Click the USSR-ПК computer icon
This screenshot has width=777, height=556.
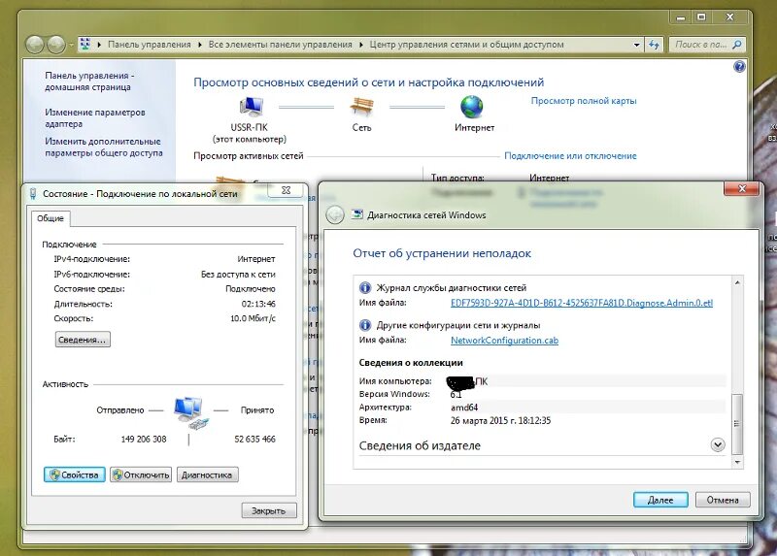(x=251, y=106)
